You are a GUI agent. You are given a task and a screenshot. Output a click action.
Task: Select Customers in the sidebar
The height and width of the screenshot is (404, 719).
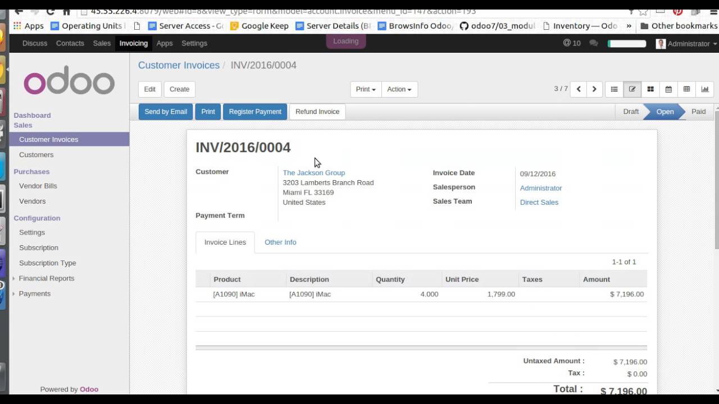point(37,155)
